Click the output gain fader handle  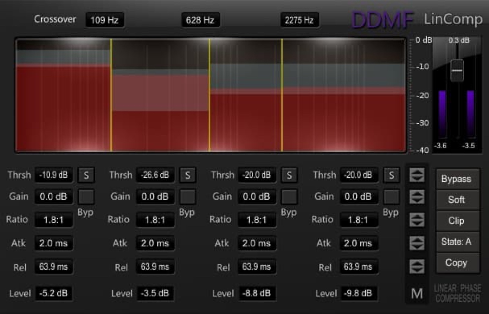457,71
